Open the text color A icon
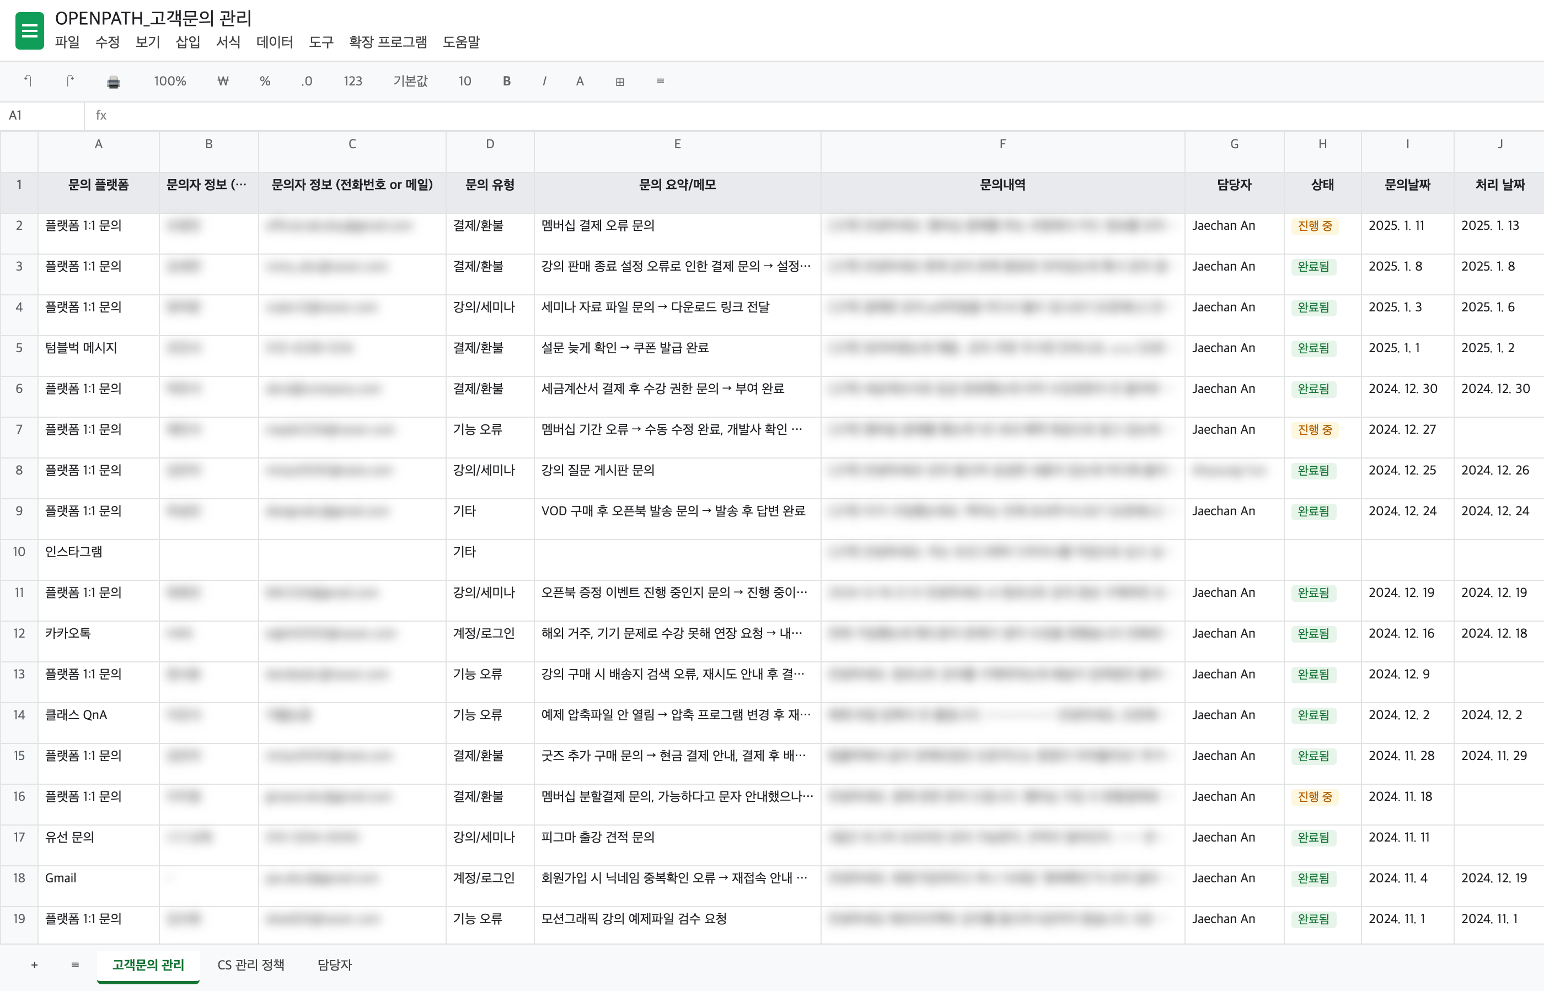The width and height of the screenshot is (1544, 992). click(x=580, y=81)
